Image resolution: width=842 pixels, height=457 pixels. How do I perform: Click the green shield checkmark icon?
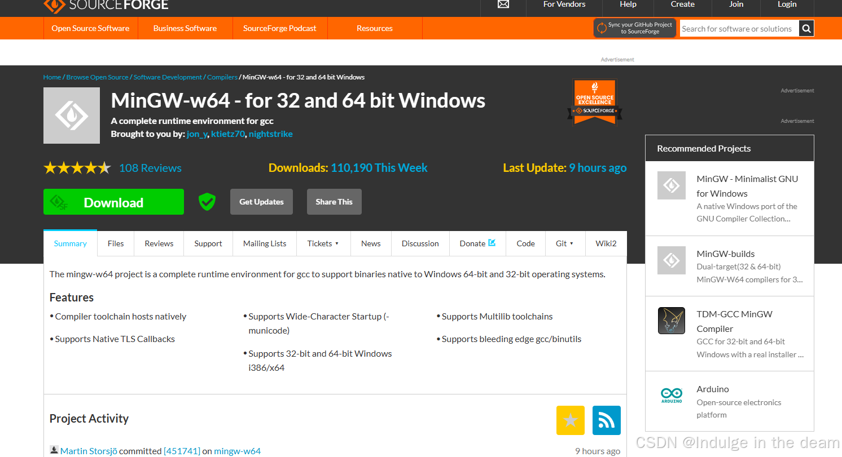207,202
